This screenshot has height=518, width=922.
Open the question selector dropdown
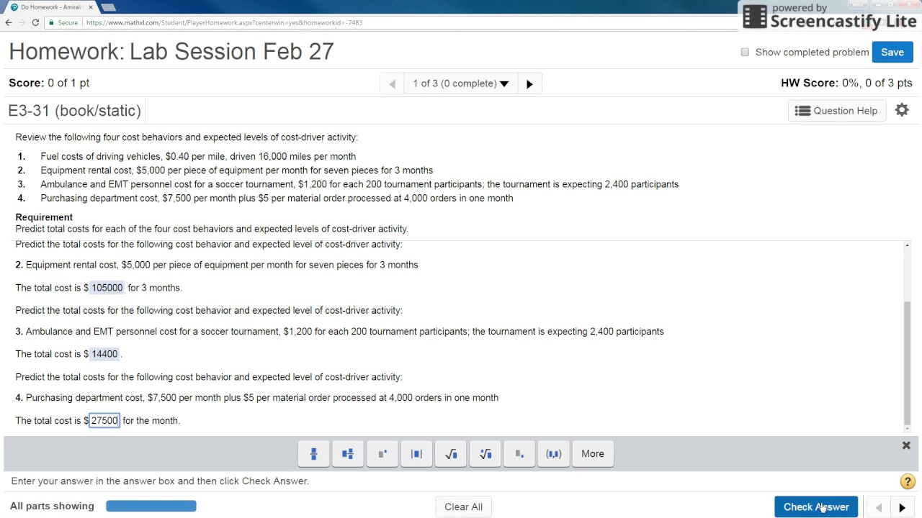(x=461, y=83)
